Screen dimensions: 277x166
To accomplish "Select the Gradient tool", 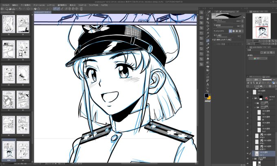I will [x=208, y=70].
